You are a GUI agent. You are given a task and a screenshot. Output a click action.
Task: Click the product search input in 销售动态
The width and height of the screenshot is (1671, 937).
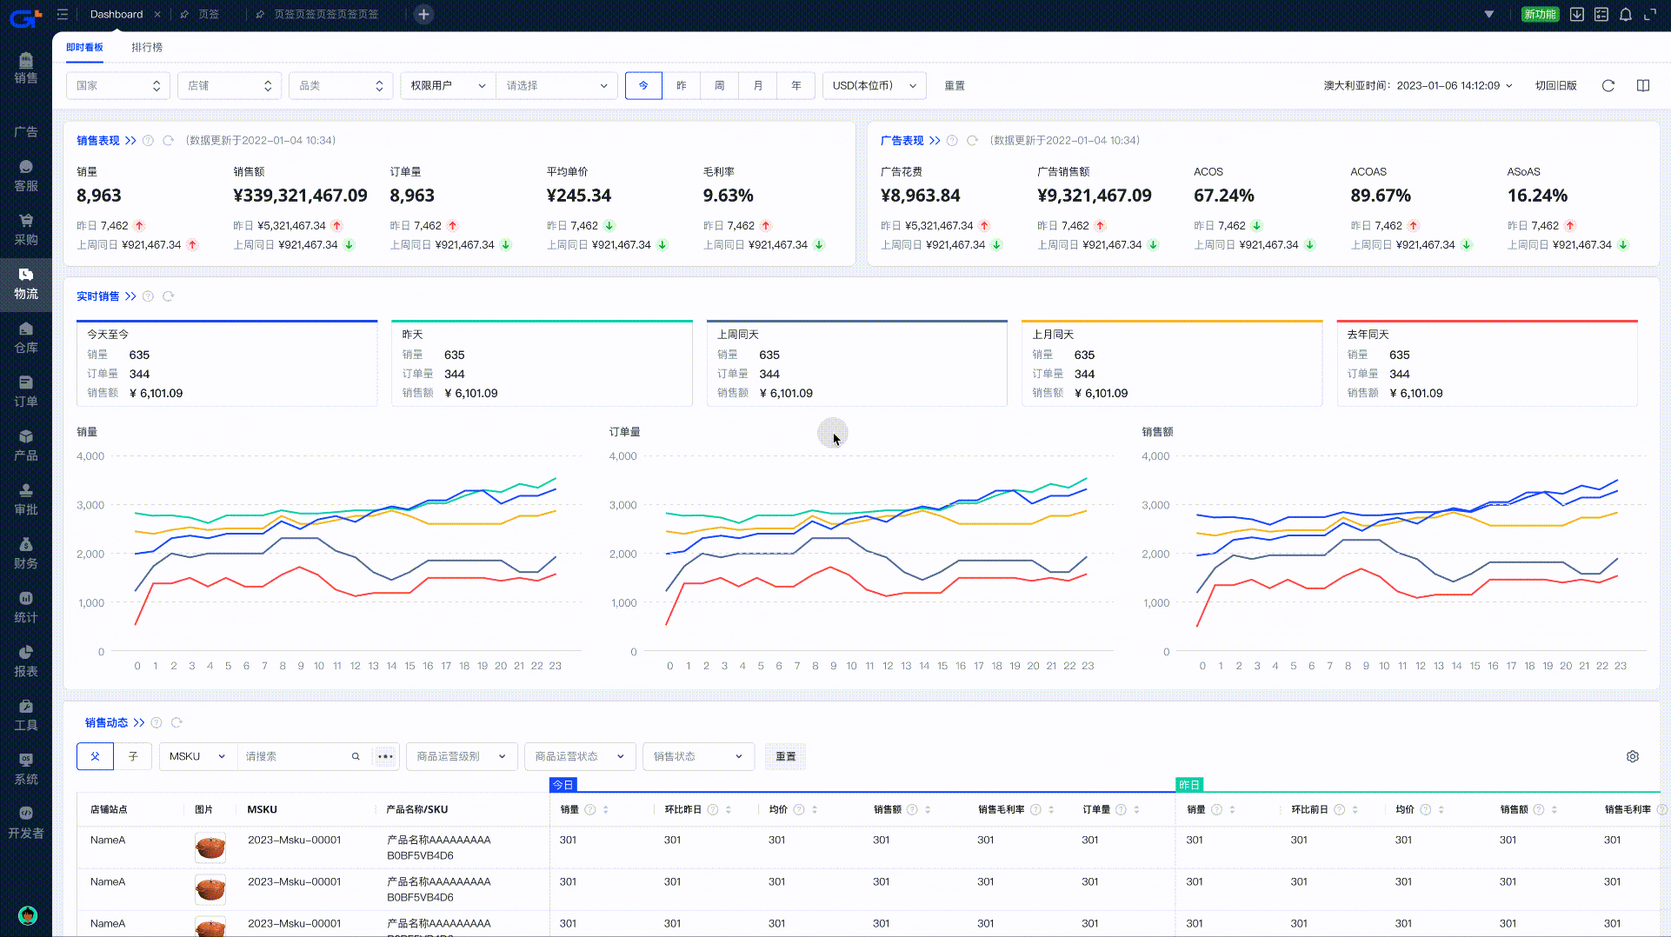pos(296,756)
